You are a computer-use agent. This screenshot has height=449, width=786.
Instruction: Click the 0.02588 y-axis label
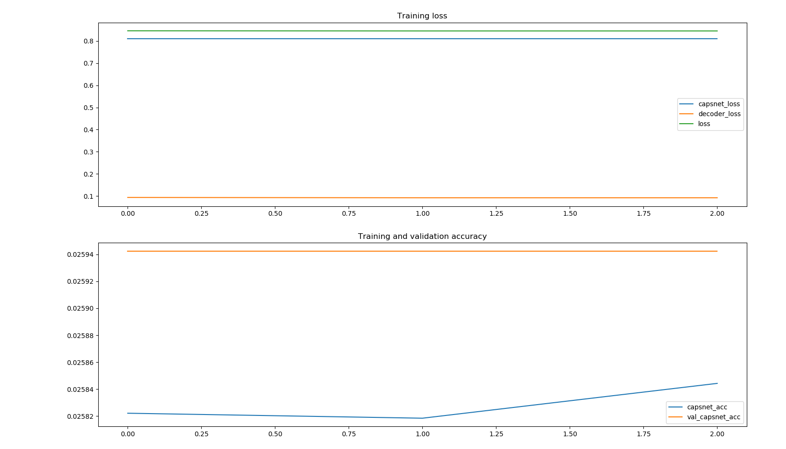(80, 336)
